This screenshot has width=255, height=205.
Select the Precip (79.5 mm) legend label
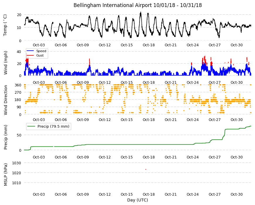click(53, 127)
